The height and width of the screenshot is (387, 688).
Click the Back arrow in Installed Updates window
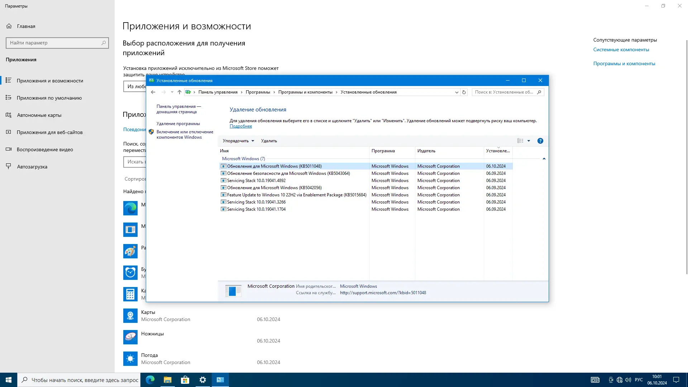pyautogui.click(x=153, y=92)
